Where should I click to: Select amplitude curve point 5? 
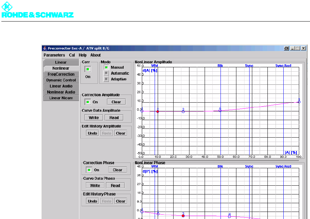[299, 102]
